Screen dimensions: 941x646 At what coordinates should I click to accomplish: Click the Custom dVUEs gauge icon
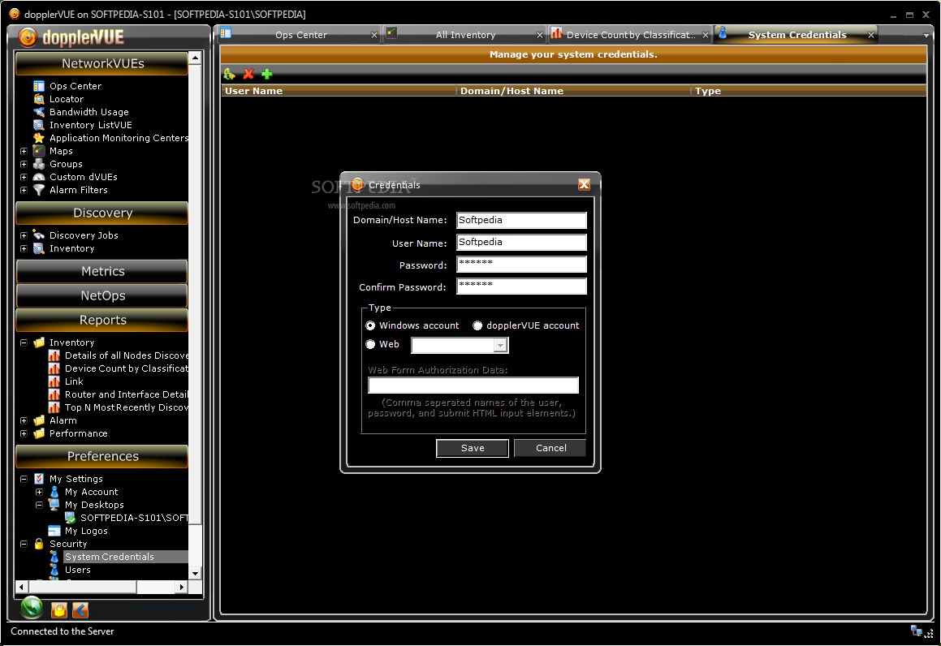39,177
